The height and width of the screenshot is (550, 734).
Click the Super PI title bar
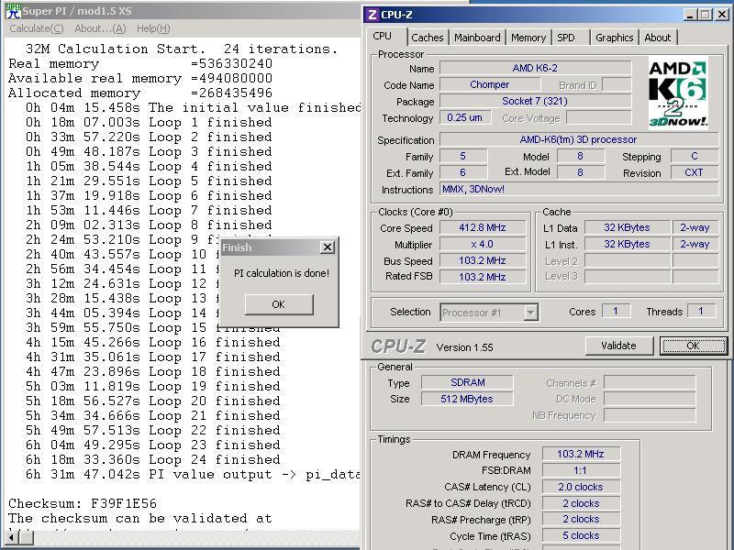pos(183,11)
